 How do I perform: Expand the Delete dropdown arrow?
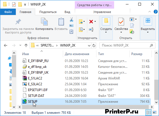95,22
